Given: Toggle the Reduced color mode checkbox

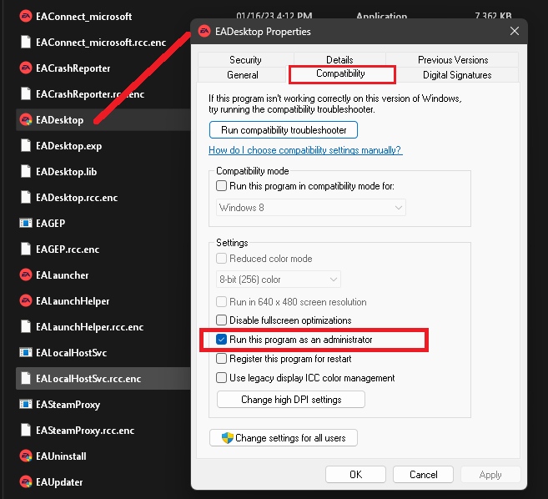Looking at the screenshot, I should (221, 259).
